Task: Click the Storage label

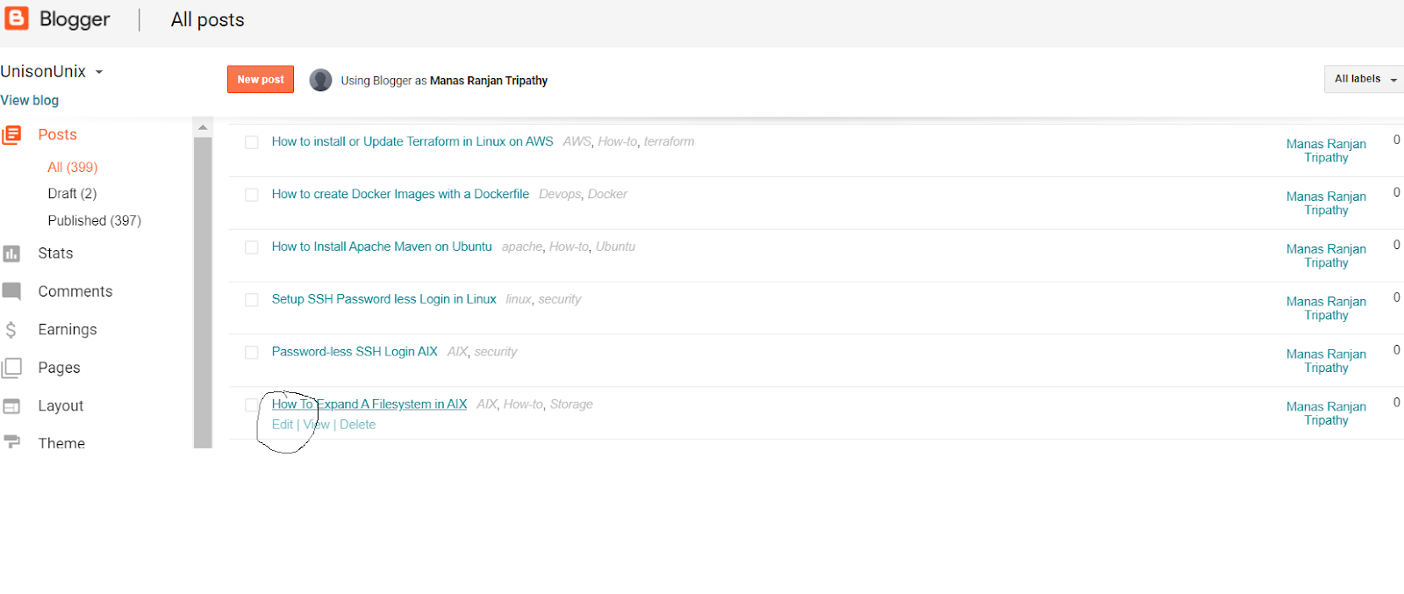Action: coord(571,404)
